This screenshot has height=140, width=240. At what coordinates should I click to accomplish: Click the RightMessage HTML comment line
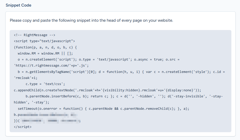pyautogui.click(x=34, y=35)
